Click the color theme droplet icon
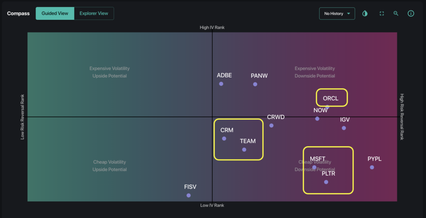The width and height of the screenshot is (426, 218). click(x=365, y=14)
